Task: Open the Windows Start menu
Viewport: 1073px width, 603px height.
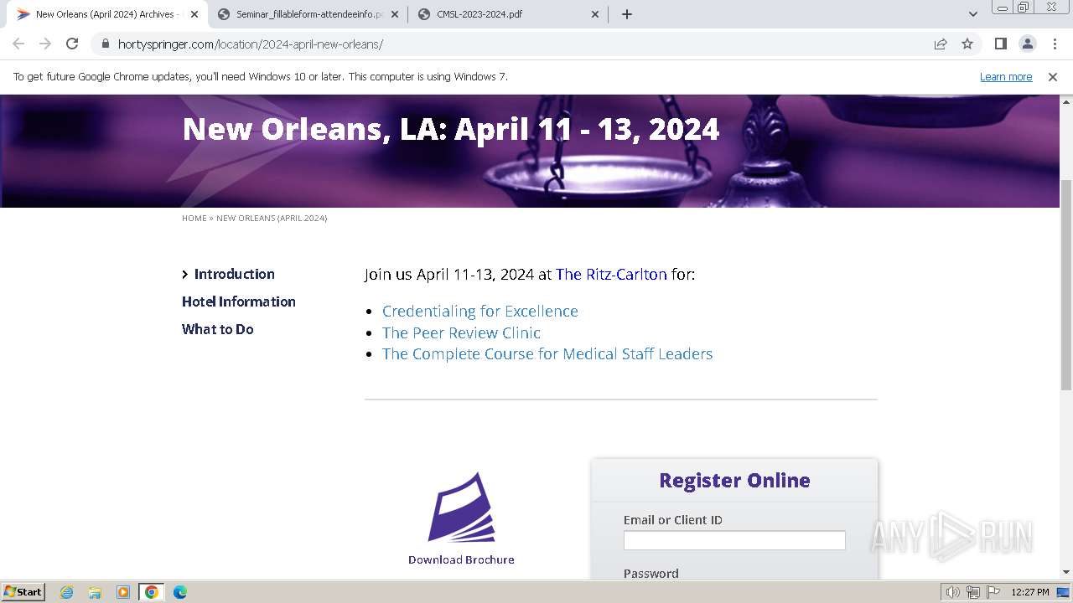Action: tap(23, 592)
